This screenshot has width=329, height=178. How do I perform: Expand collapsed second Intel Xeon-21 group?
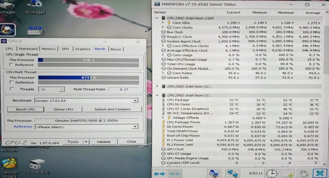click(x=157, y=86)
